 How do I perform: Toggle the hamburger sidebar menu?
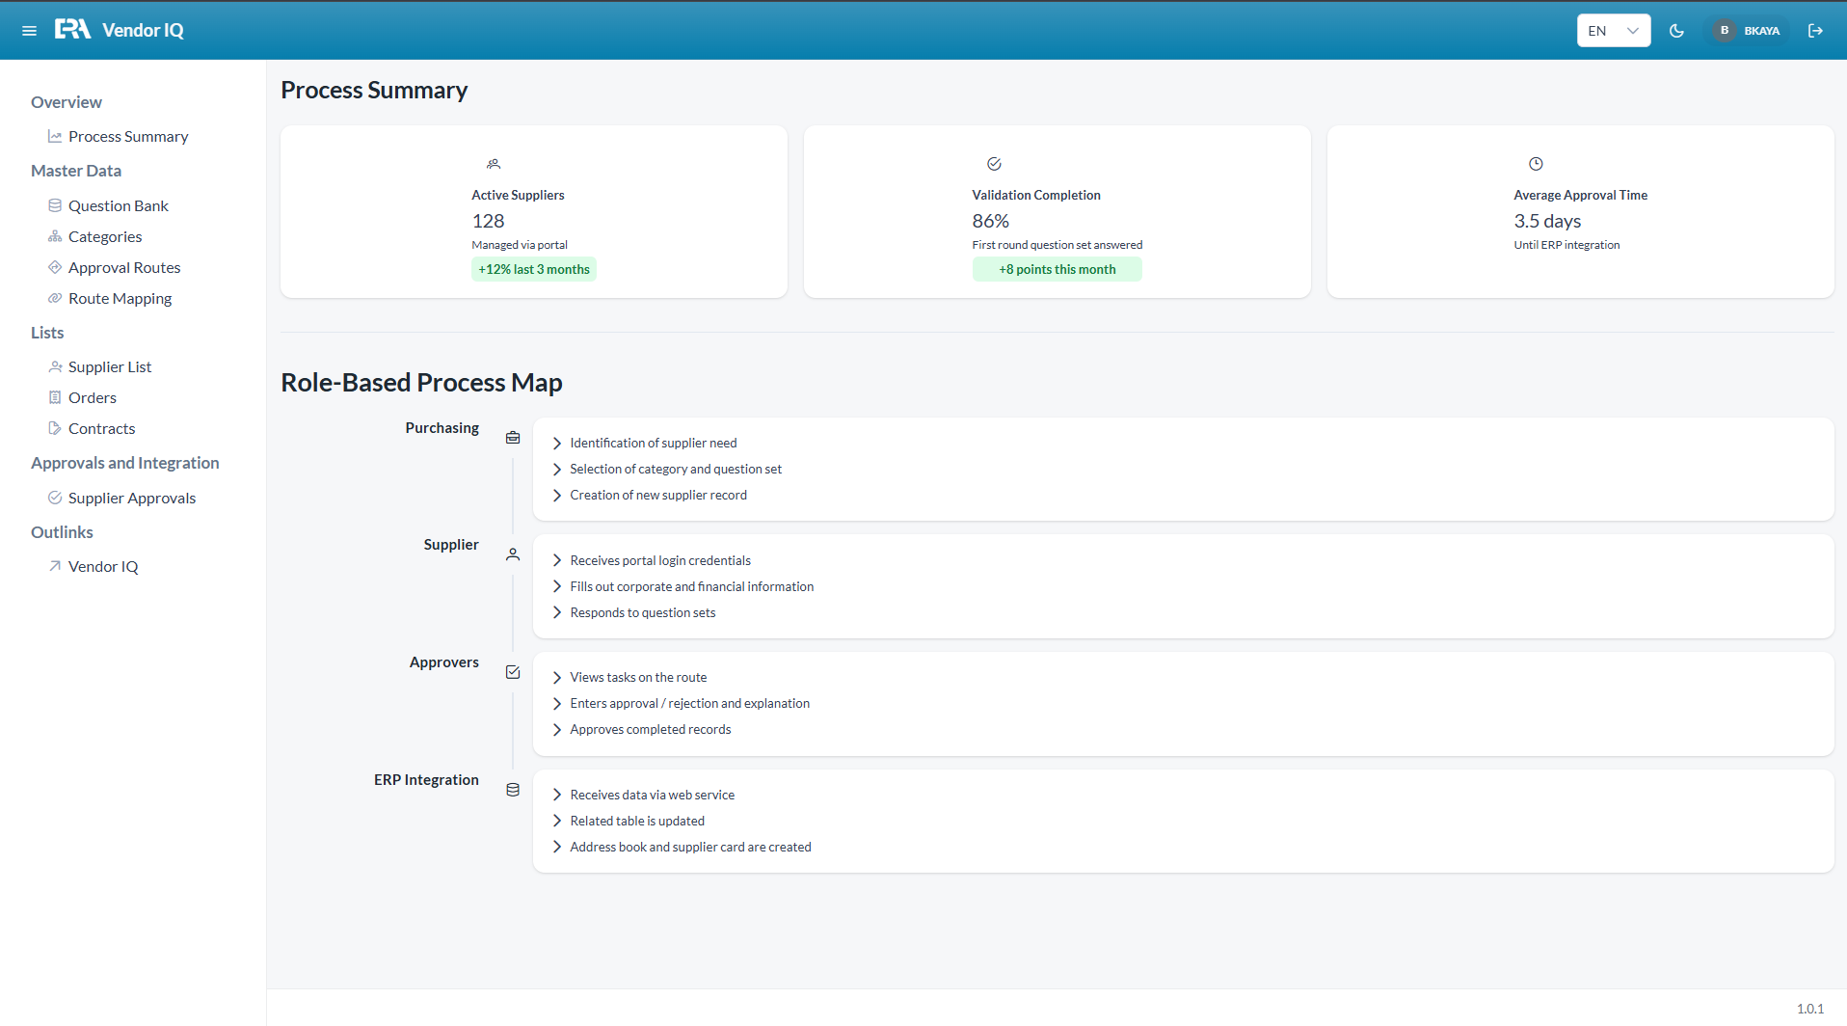click(30, 31)
